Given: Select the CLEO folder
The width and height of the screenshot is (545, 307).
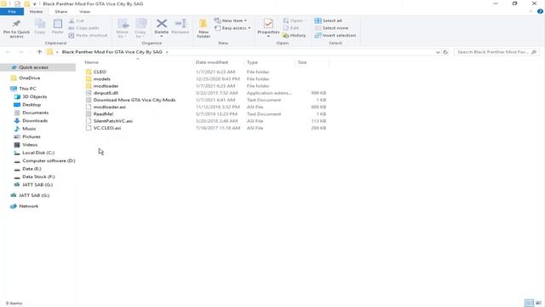Looking at the screenshot, I should (100, 72).
